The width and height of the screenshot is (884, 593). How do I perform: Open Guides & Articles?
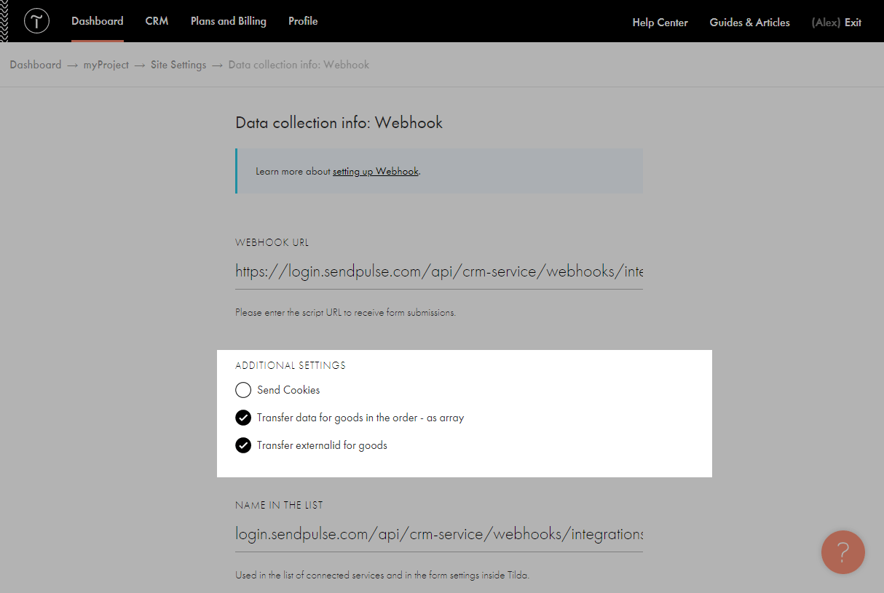tap(749, 23)
